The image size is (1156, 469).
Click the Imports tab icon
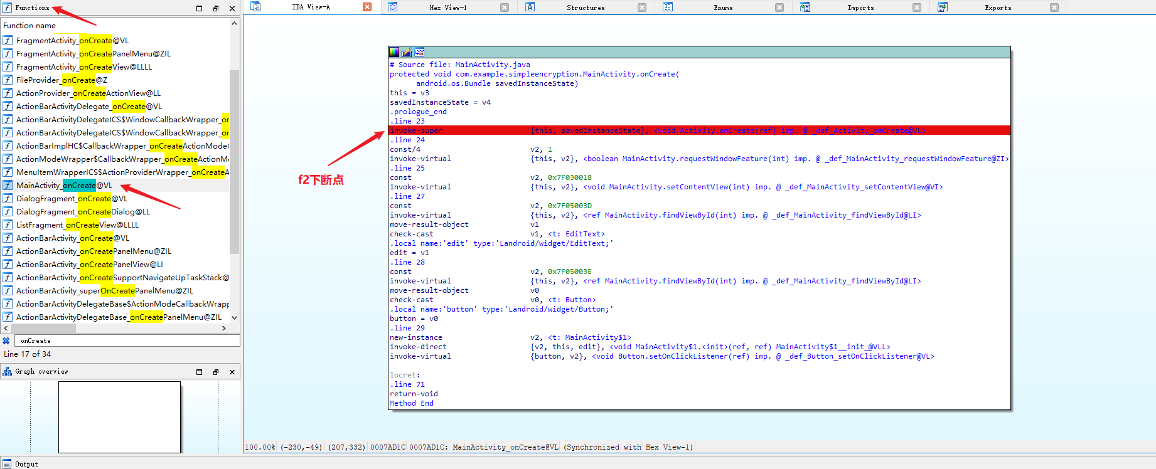click(x=805, y=7)
